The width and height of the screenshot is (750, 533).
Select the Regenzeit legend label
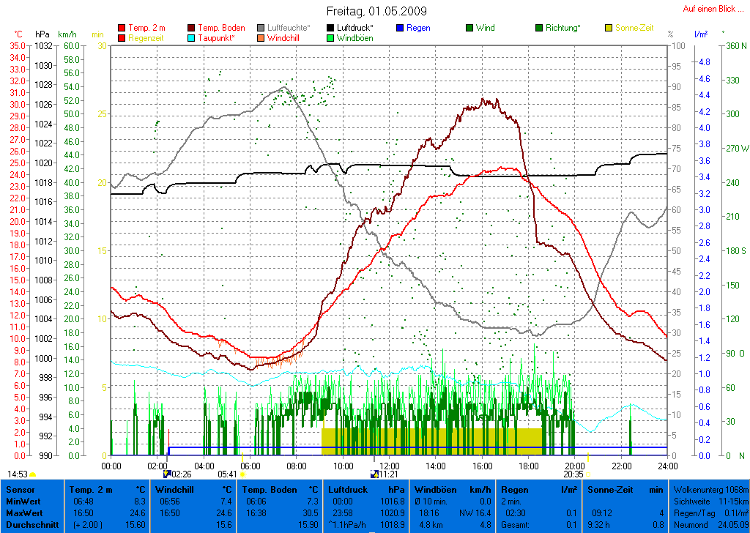[147, 38]
